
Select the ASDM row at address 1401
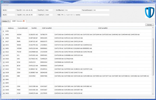tap(77, 35)
